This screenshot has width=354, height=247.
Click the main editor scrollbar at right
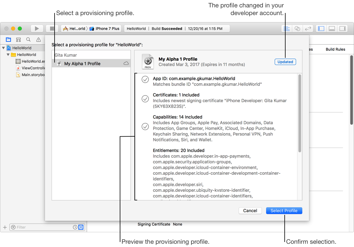click(352, 90)
